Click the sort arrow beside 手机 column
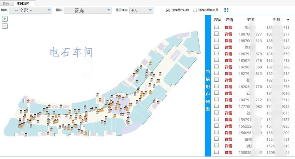This screenshot has width=295, height=159. (288, 20)
